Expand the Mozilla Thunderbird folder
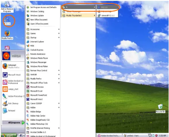 (x=79, y=16)
